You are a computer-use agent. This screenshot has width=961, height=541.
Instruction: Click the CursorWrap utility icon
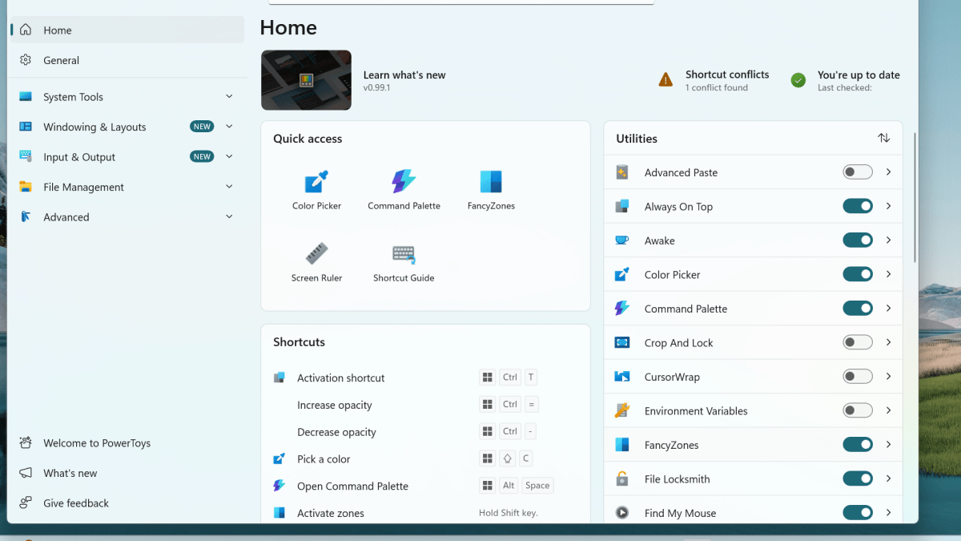coord(622,377)
